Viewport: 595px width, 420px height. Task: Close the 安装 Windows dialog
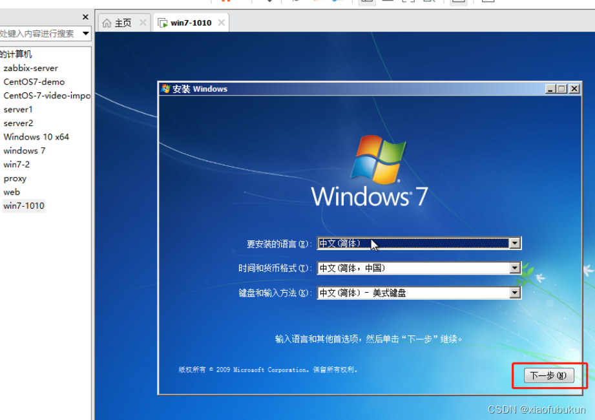tap(574, 89)
